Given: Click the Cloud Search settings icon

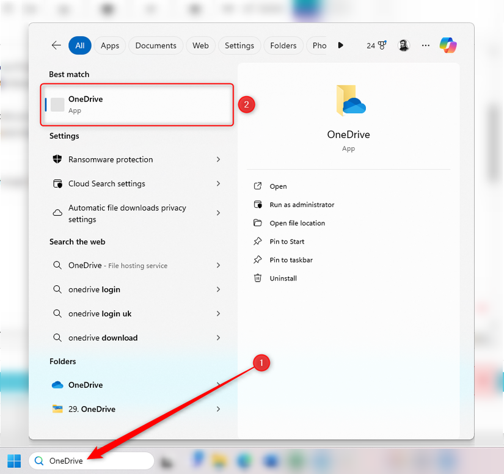Looking at the screenshot, I should point(57,183).
